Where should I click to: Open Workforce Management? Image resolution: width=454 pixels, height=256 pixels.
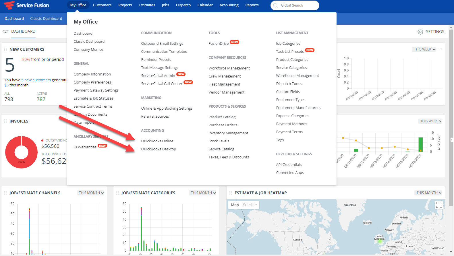click(229, 68)
